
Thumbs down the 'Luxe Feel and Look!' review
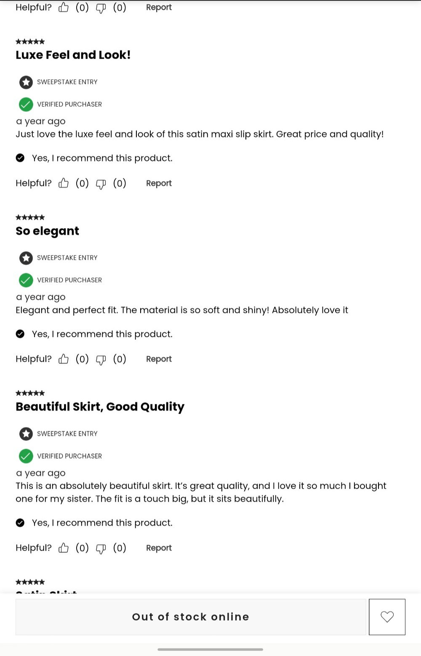tap(101, 184)
